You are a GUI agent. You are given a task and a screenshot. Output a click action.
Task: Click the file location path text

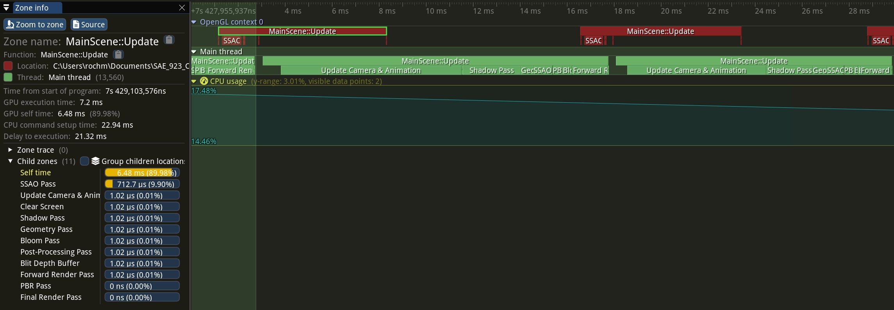(121, 66)
